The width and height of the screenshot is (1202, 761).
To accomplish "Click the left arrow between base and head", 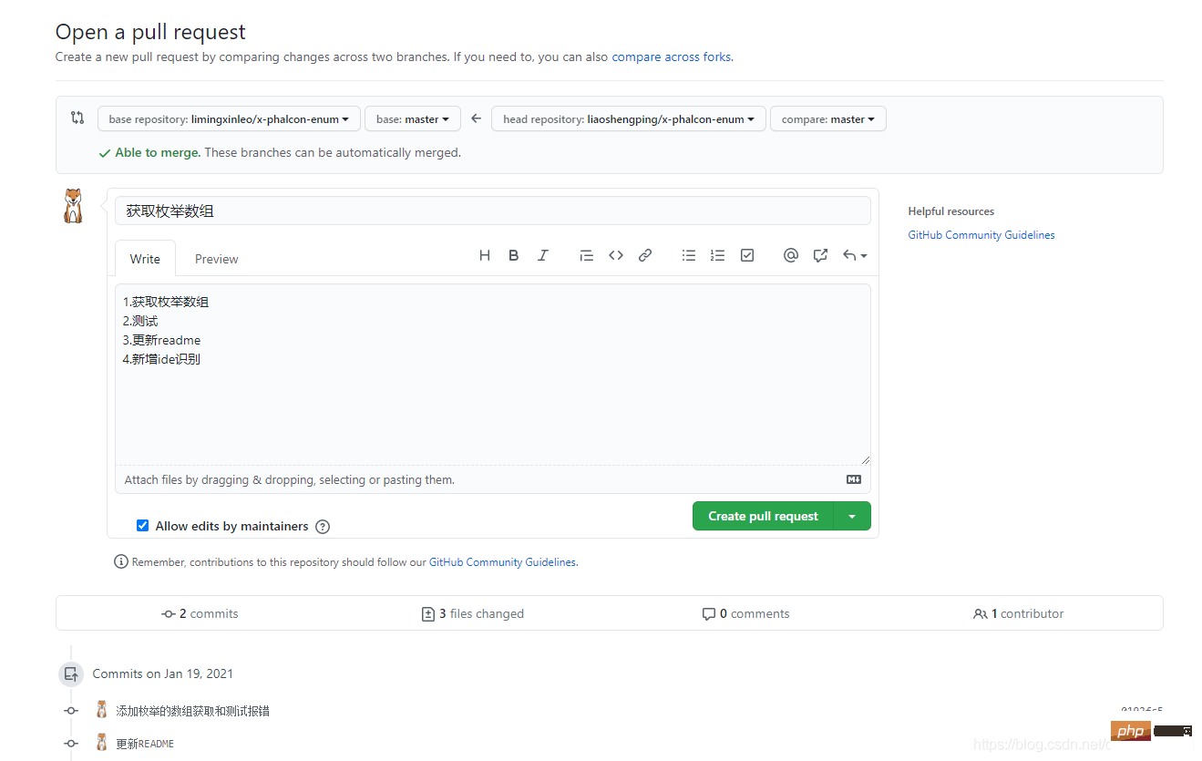I will pyautogui.click(x=476, y=118).
